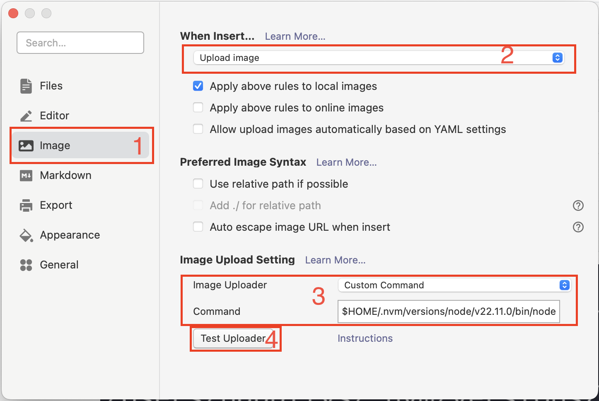This screenshot has width=599, height=401.
Task: Open the Upload image dropdown
Action: (x=379, y=58)
